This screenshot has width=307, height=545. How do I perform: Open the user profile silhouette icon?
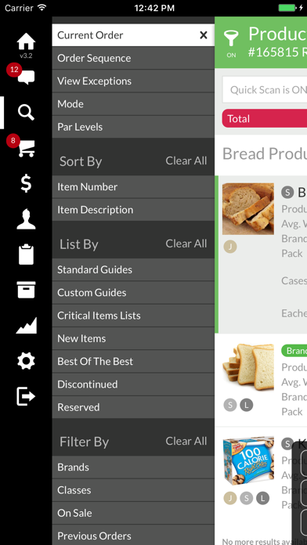tap(26, 219)
